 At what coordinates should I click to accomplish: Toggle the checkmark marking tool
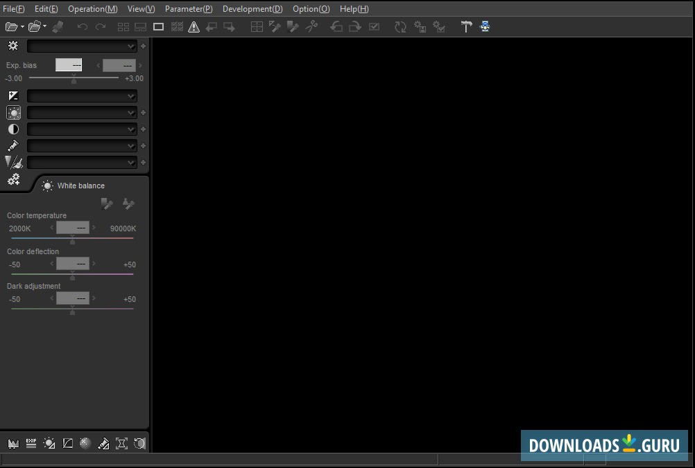tap(374, 26)
